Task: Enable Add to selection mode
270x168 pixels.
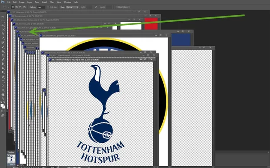Action: point(17,7)
